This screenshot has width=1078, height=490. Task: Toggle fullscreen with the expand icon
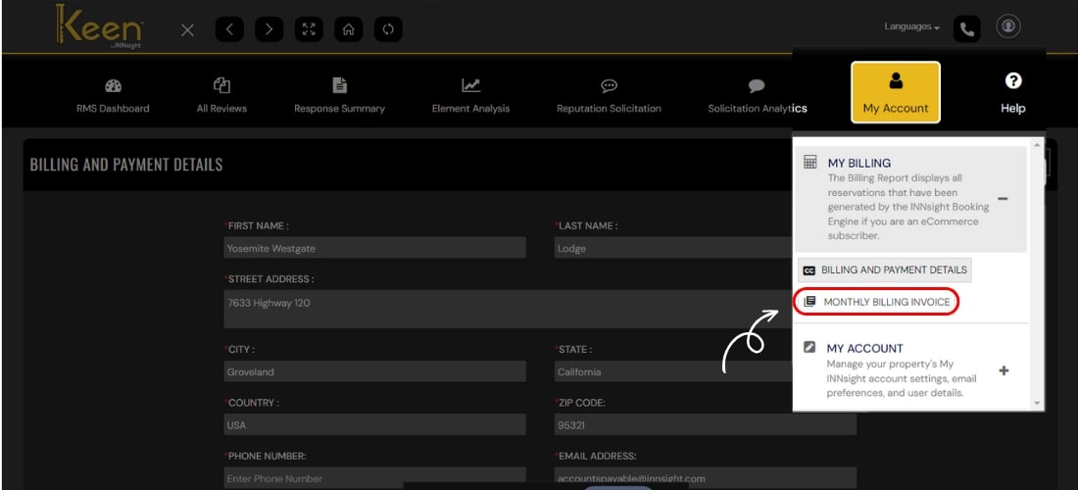[x=309, y=29]
